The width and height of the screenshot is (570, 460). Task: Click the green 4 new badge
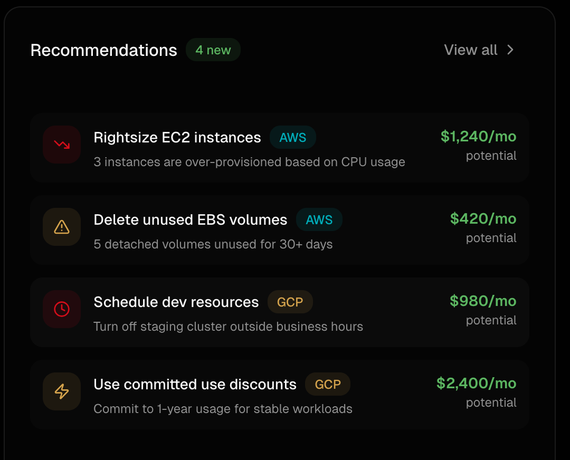(213, 49)
